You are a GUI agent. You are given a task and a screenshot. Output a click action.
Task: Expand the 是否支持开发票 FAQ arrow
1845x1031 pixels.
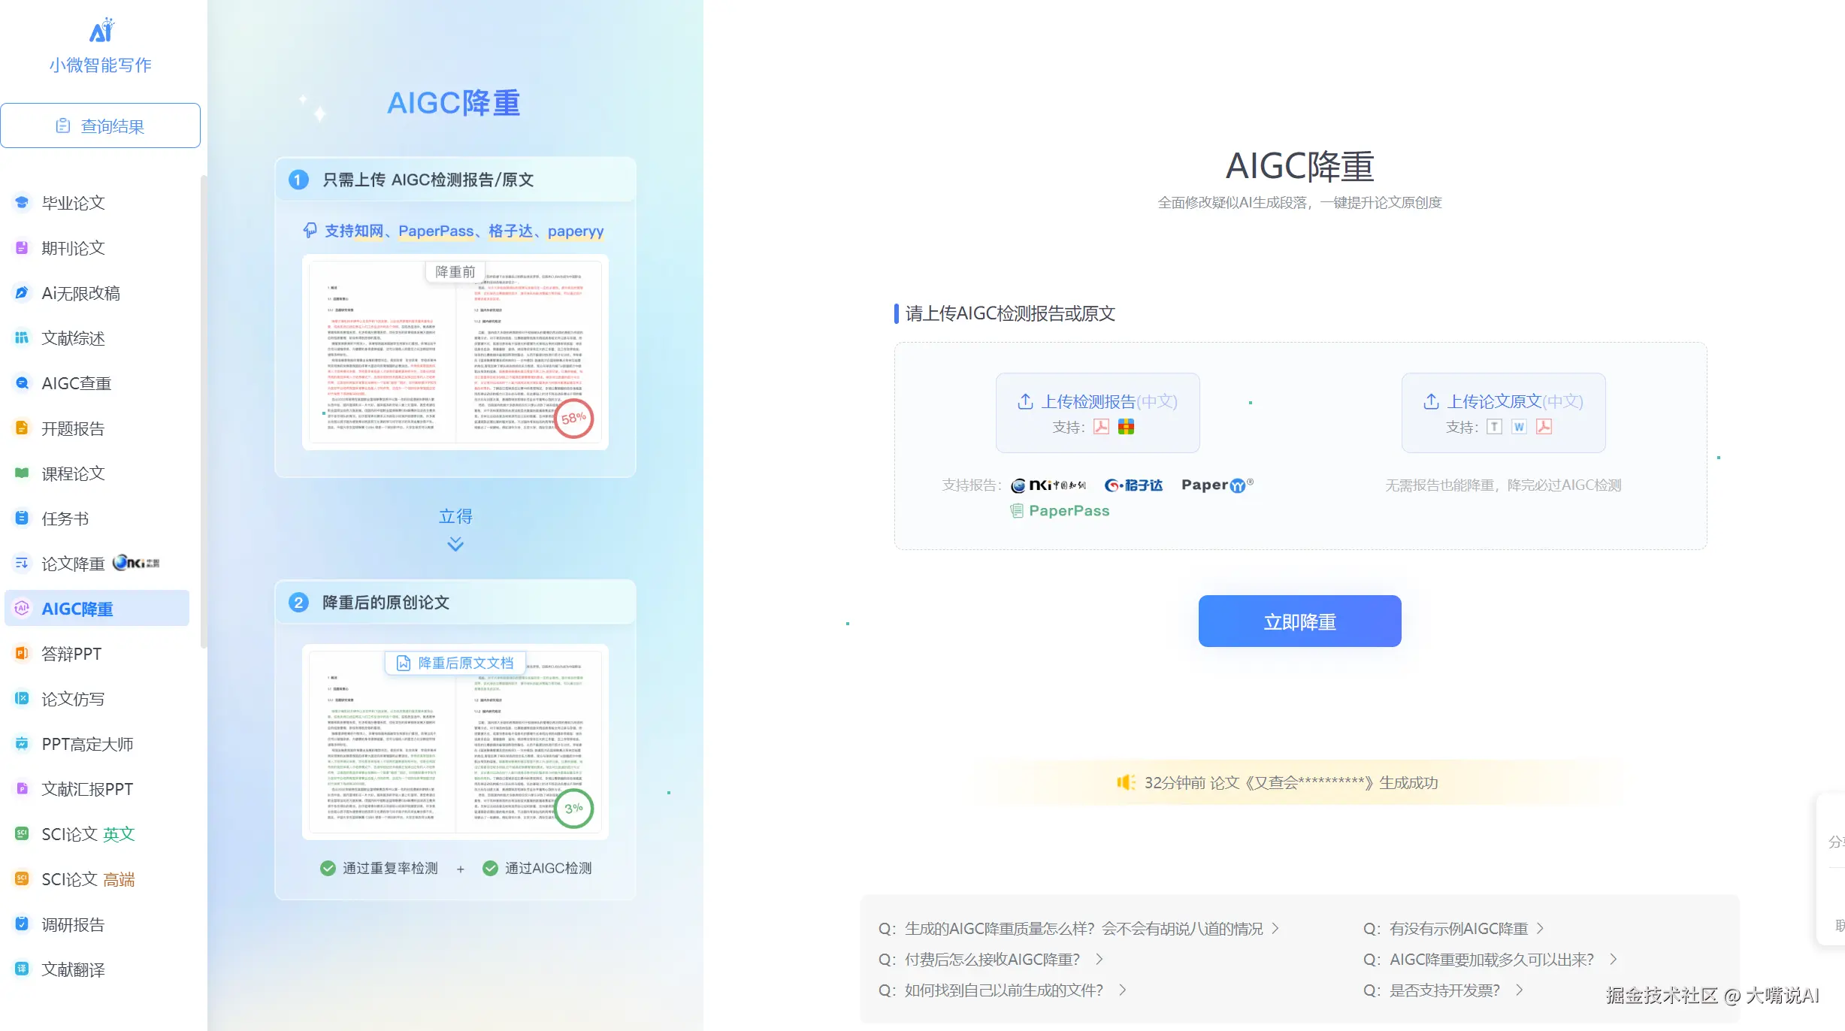pyautogui.click(x=1520, y=990)
